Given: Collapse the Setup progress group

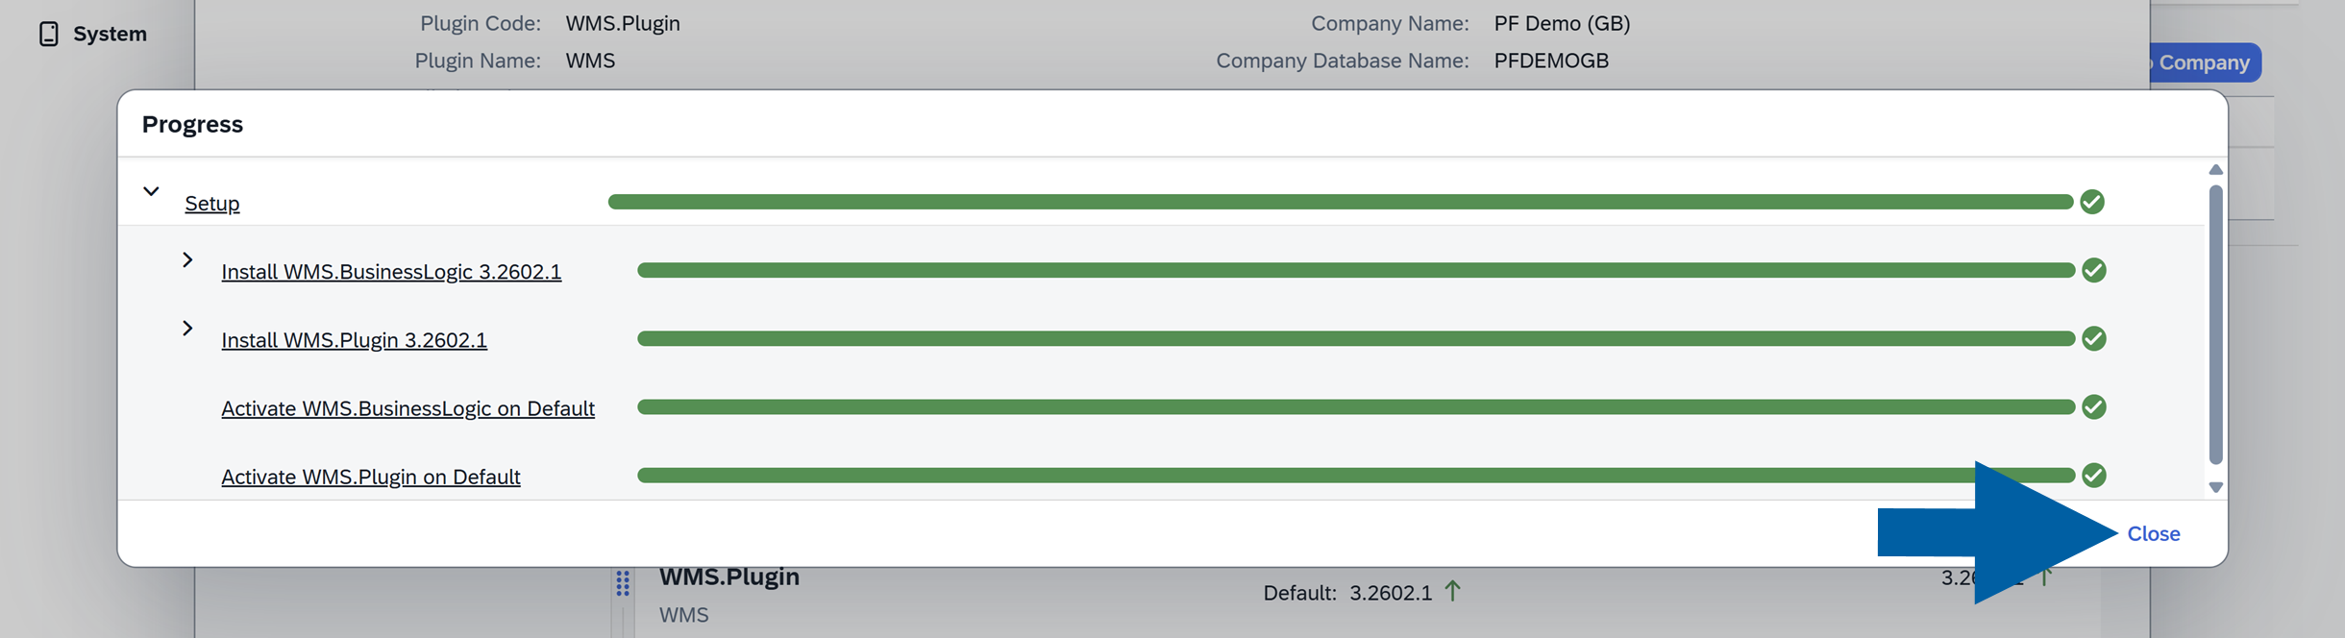Looking at the screenshot, I should [x=151, y=191].
